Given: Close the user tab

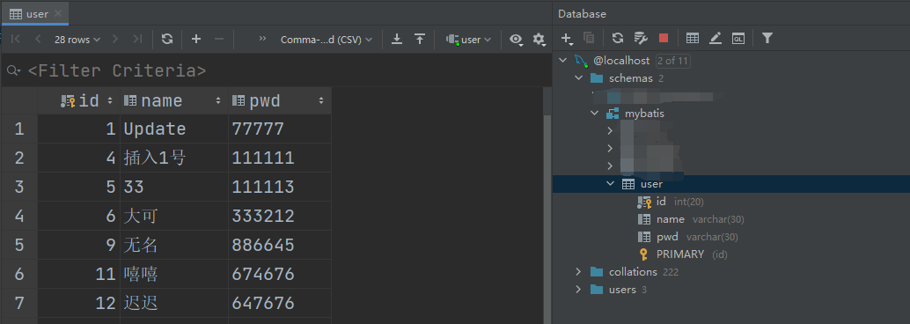Looking at the screenshot, I should tap(57, 14).
